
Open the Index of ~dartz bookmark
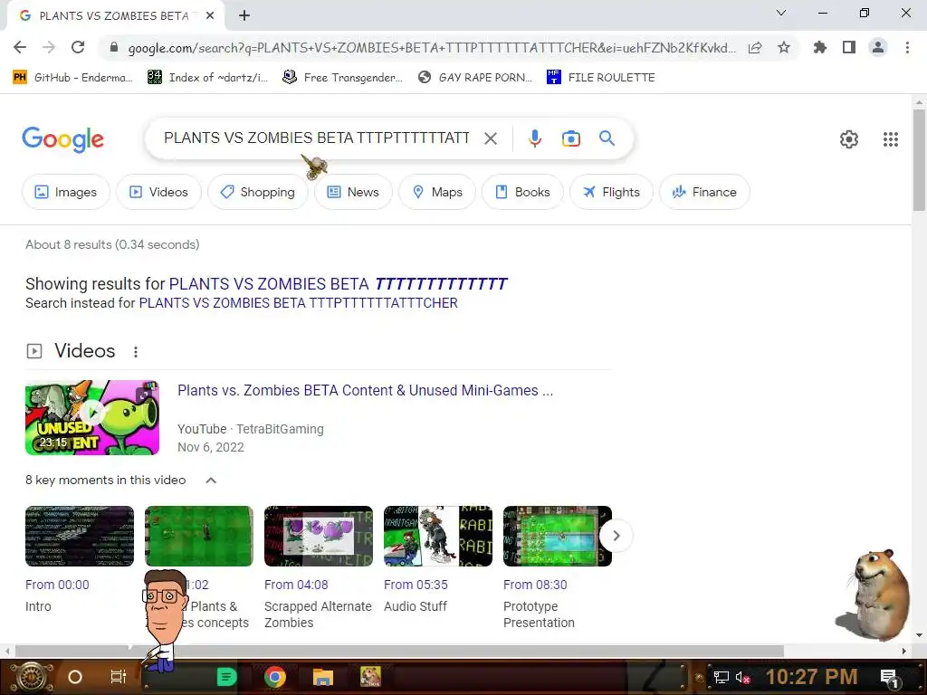207,78
